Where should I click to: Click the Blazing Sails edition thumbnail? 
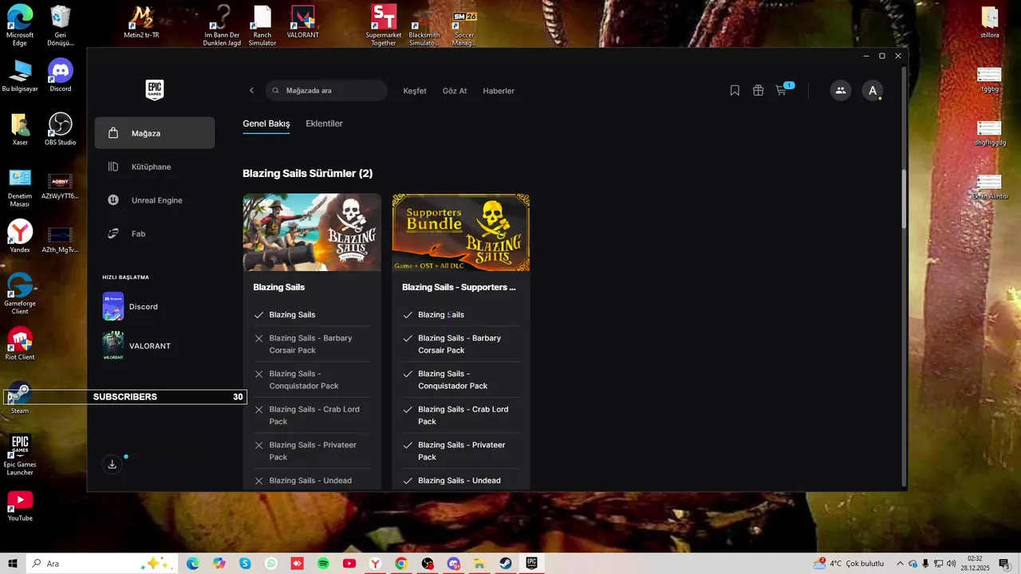tap(312, 232)
